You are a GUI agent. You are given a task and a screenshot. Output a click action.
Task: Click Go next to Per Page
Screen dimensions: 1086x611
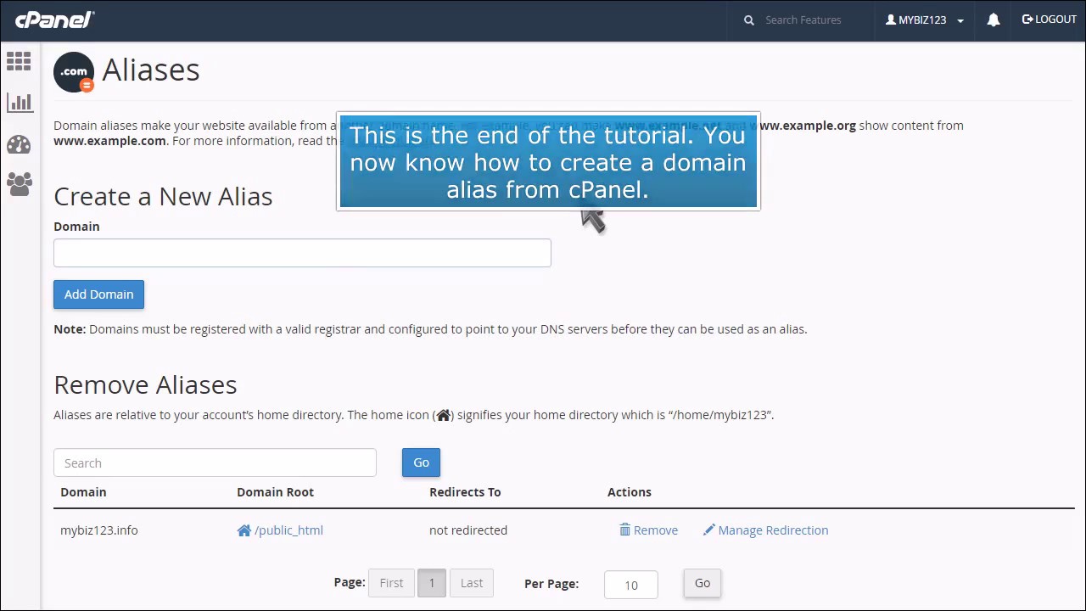pyautogui.click(x=703, y=583)
